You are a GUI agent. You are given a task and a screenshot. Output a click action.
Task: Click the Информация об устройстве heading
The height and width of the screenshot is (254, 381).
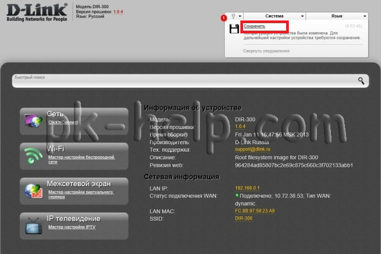click(x=192, y=108)
